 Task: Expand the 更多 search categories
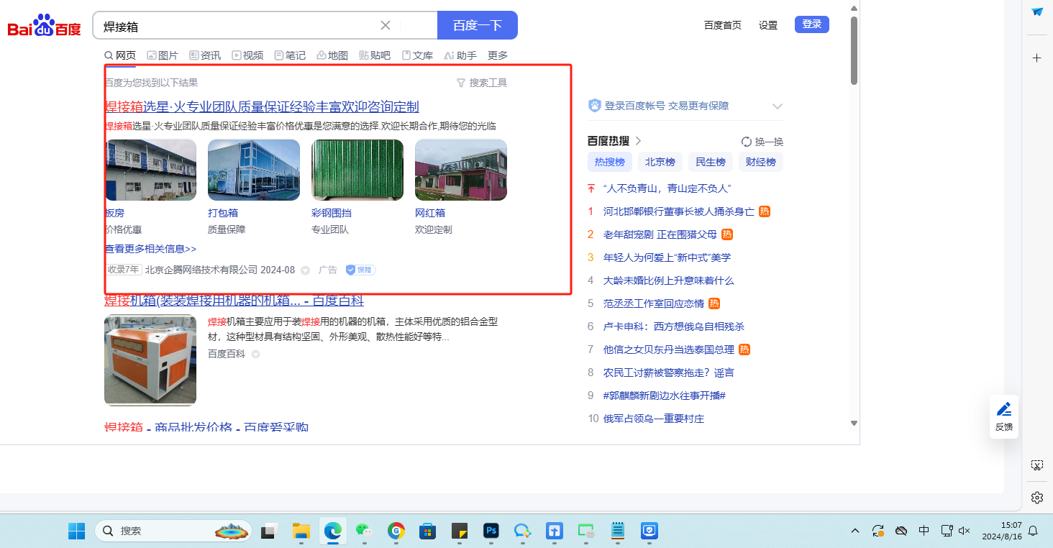(498, 55)
